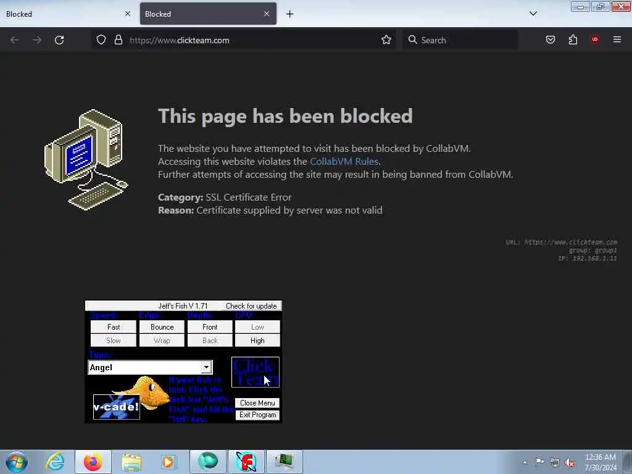
Task: Click the Jeff's Fish V 1.71 title
Action: [183, 306]
